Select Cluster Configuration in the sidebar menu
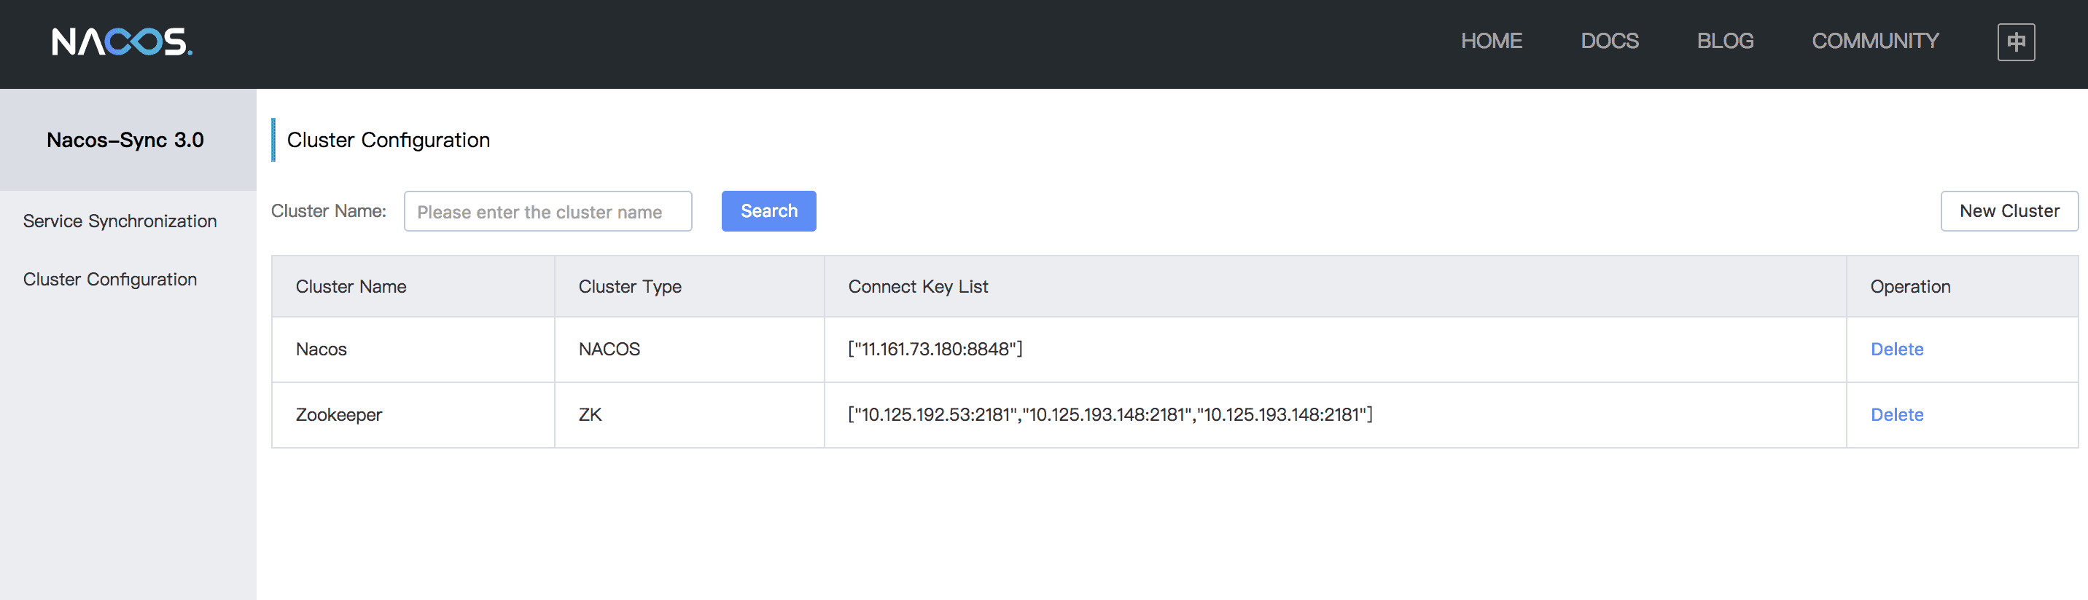This screenshot has width=2088, height=600. pyautogui.click(x=110, y=280)
